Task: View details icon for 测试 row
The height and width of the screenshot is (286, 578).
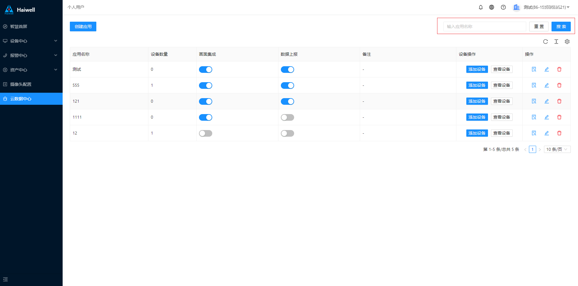Action: coord(534,69)
